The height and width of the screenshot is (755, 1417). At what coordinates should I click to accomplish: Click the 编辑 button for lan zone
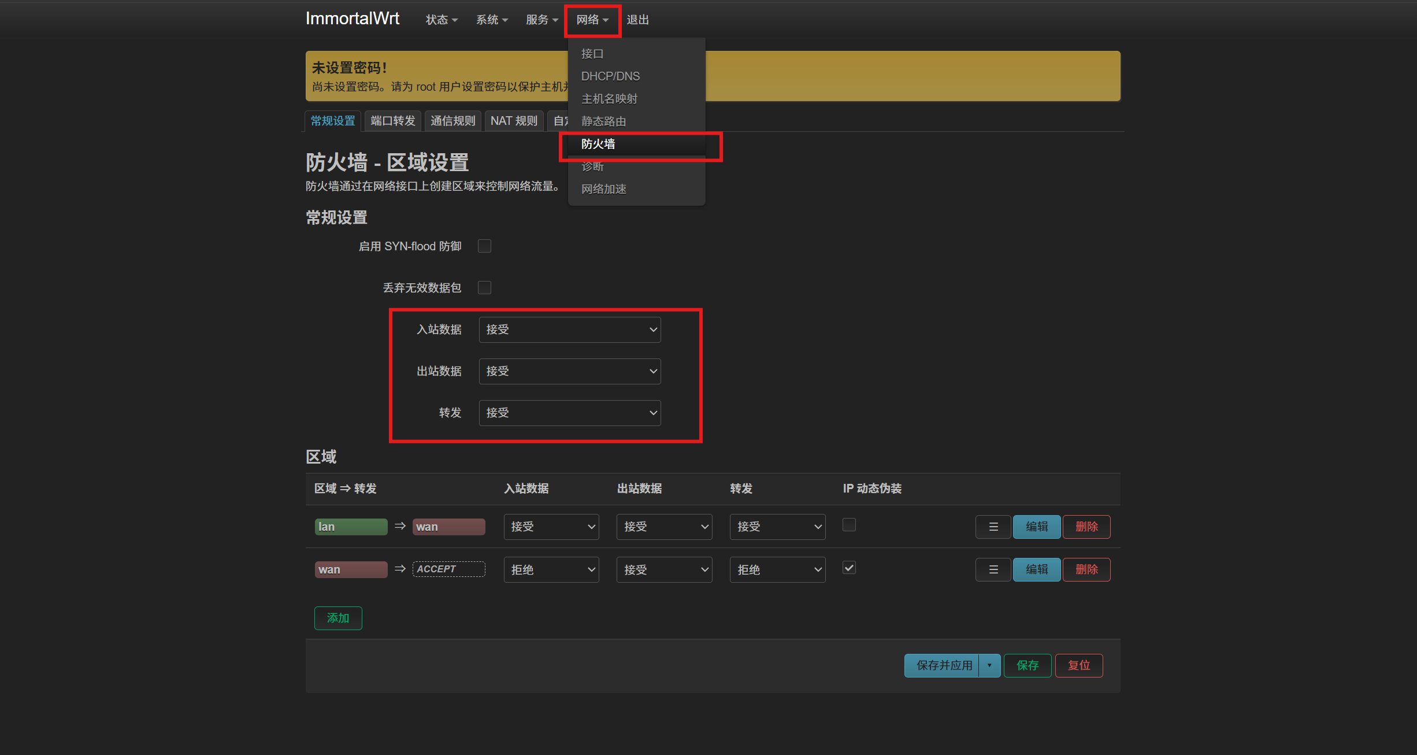click(1036, 527)
